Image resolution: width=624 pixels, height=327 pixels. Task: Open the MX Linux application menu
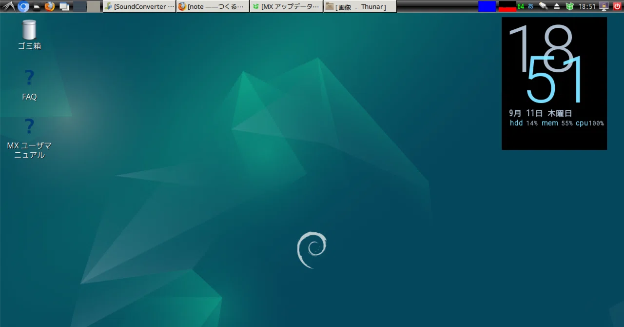9,6
